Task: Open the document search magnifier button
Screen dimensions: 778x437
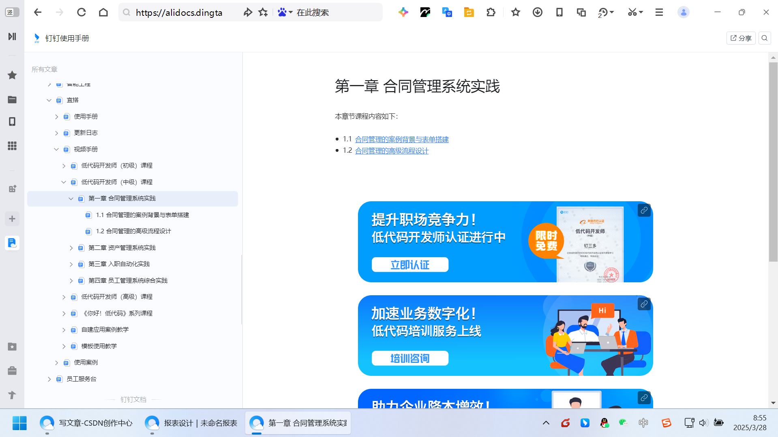Action: pyautogui.click(x=765, y=38)
